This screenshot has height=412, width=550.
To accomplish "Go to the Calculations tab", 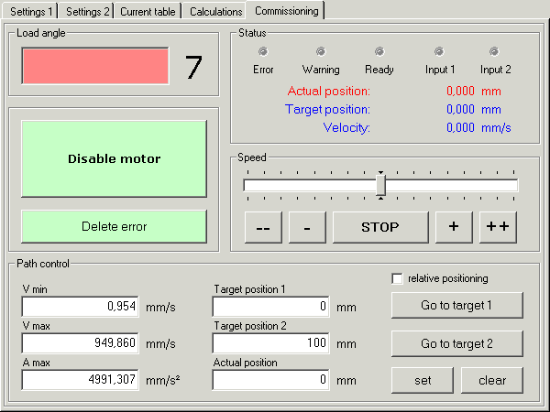I will [214, 11].
